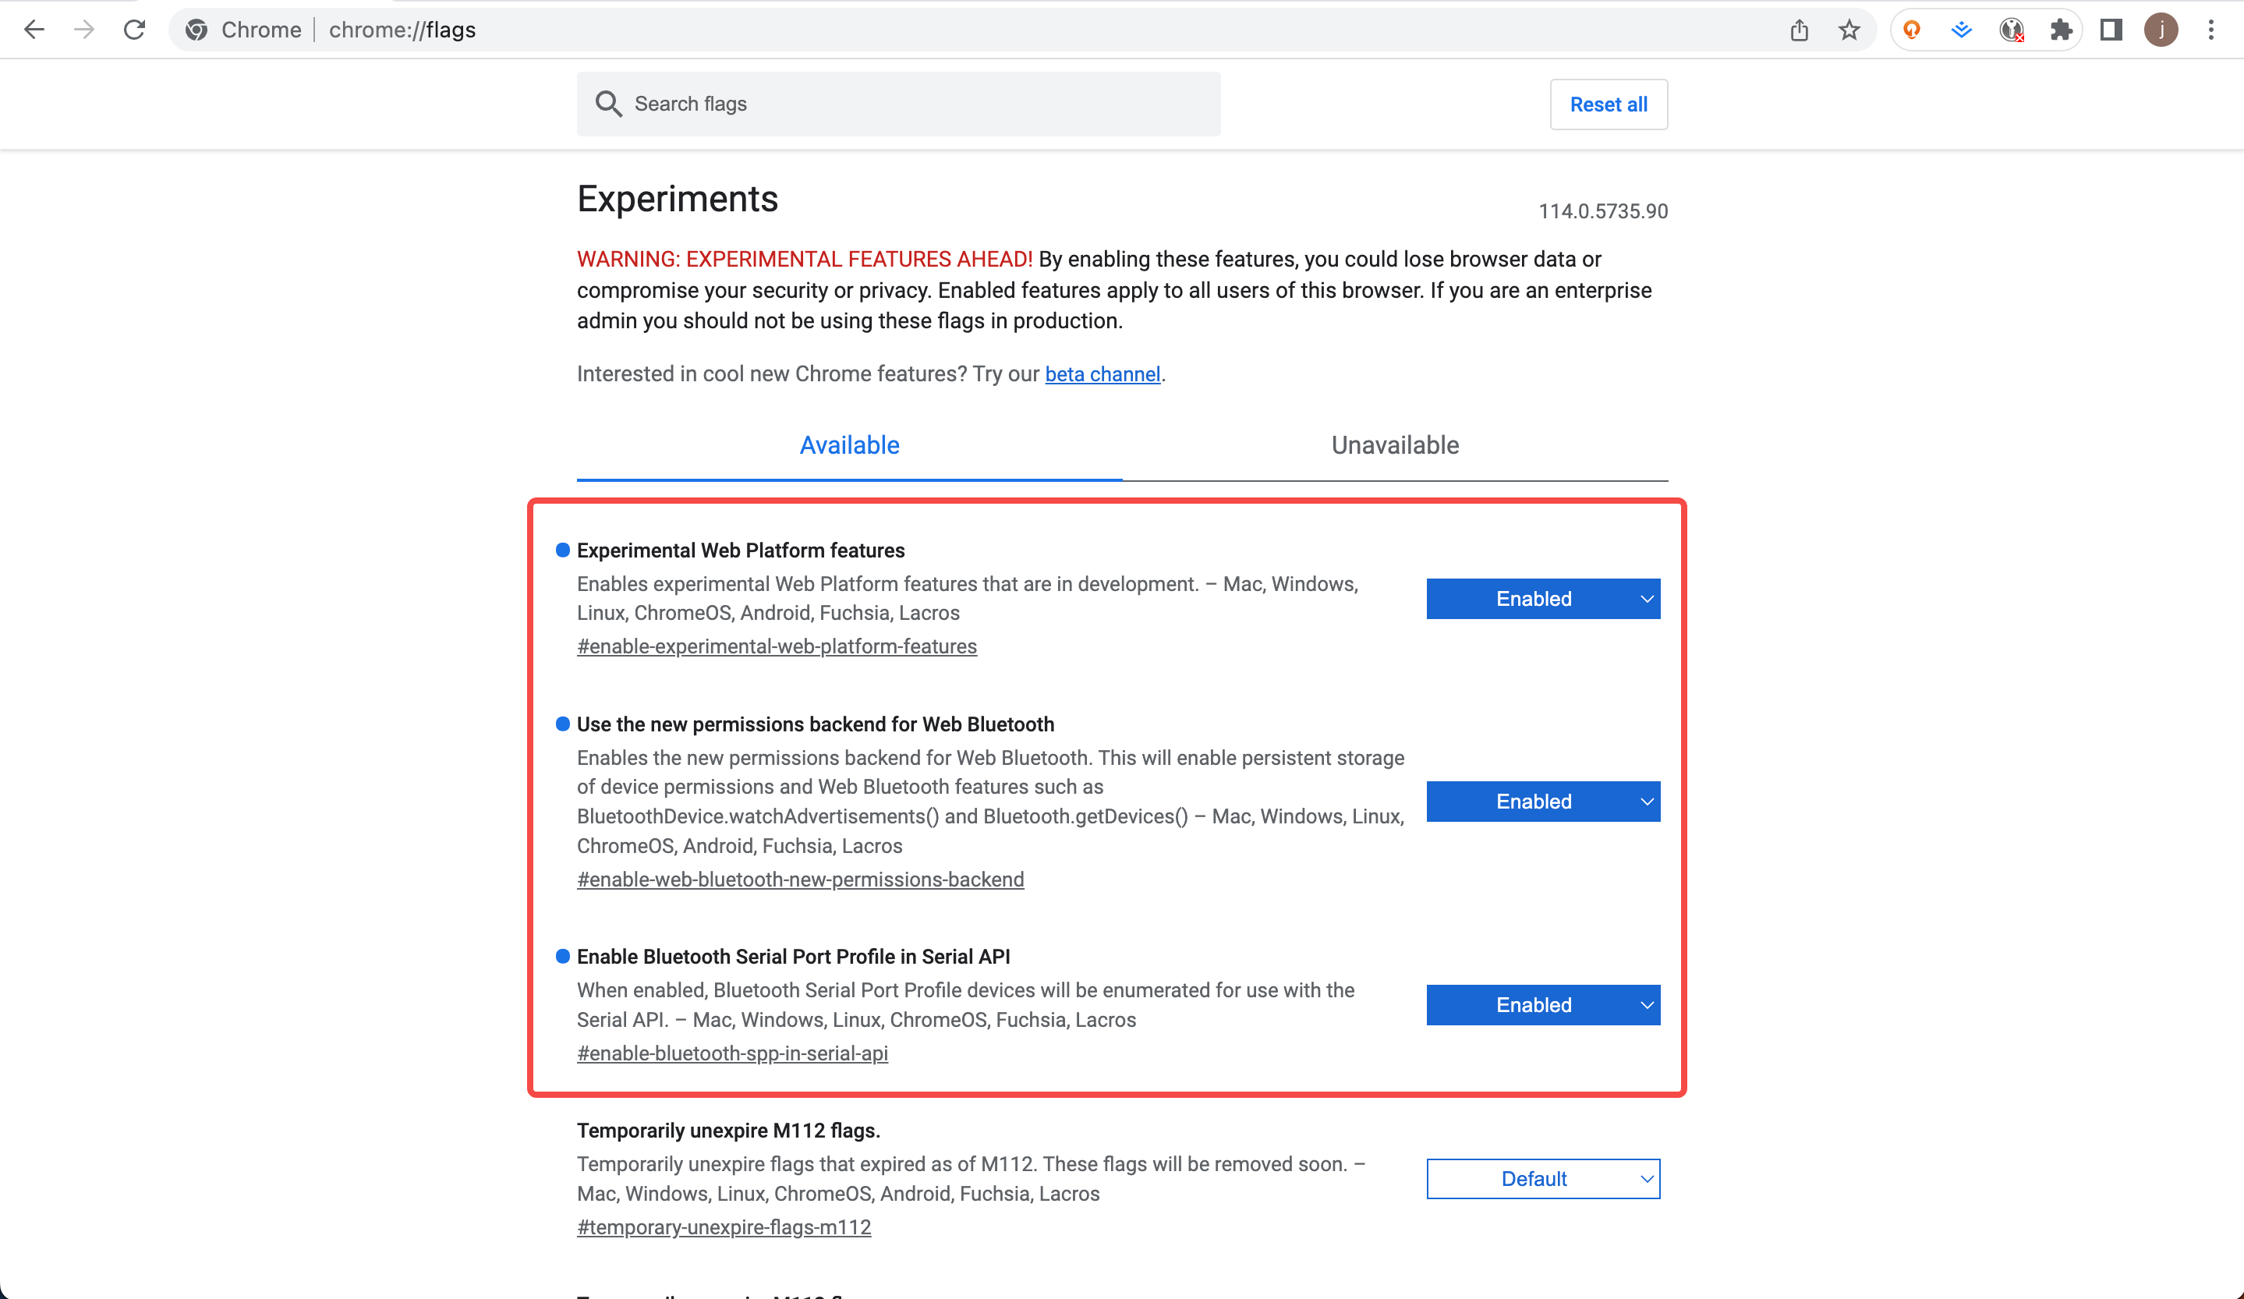Open the Experimental Web Platform features dropdown
Image resolution: width=2244 pixels, height=1299 pixels.
click(x=1543, y=598)
